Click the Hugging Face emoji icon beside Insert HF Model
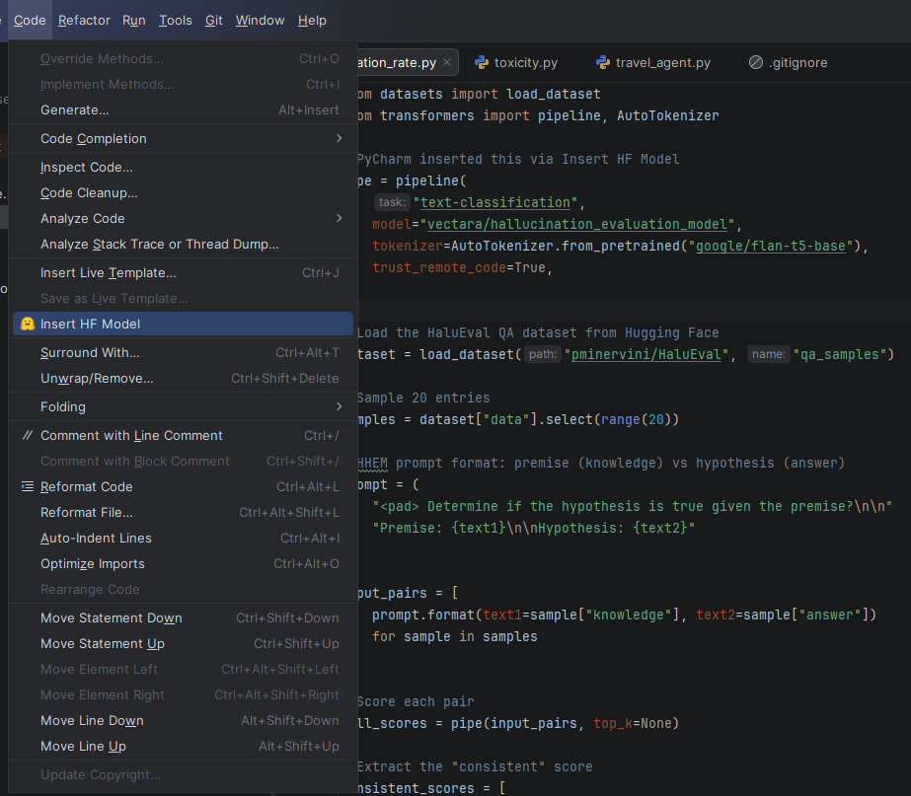 [28, 324]
